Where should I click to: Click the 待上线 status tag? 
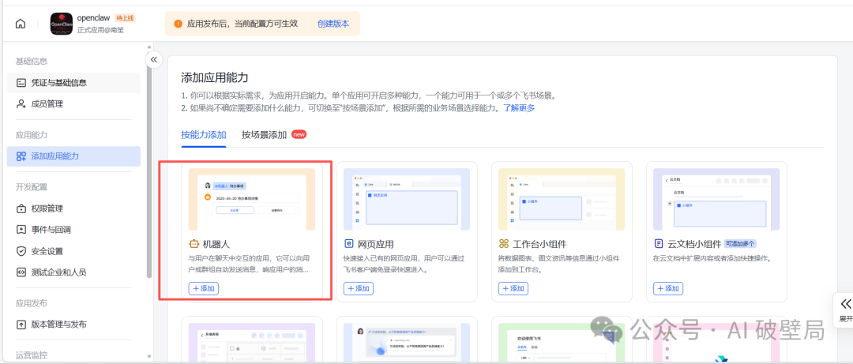click(x=125, y=18)
